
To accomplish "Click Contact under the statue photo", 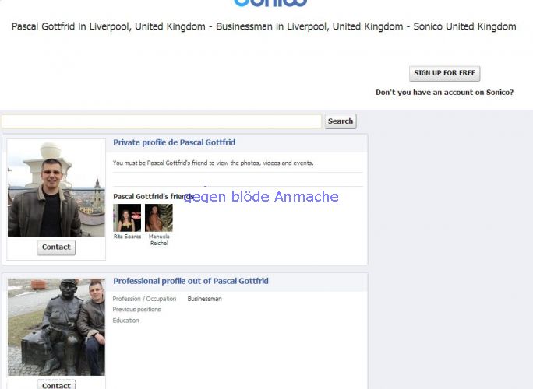I will 56,385.
